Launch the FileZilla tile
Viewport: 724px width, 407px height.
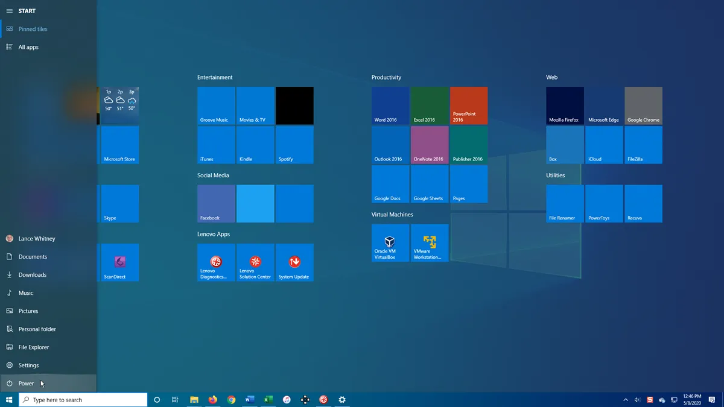click(x=643, y=145)
